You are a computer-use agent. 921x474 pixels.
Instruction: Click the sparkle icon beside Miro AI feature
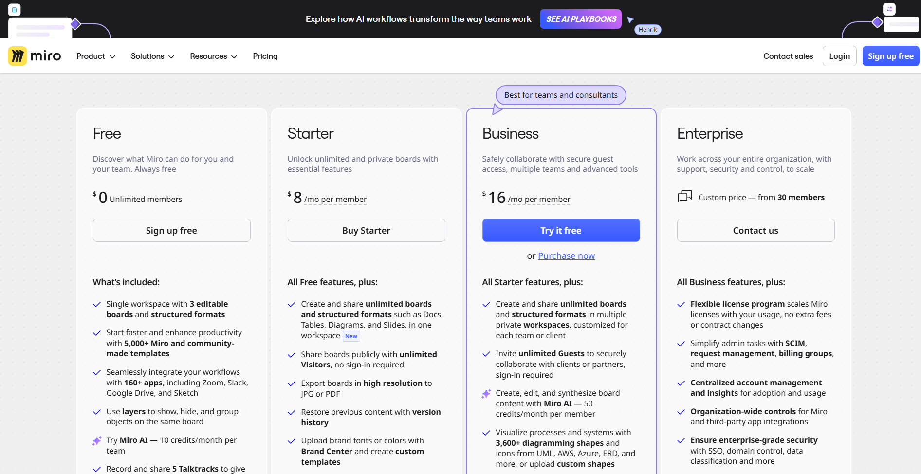pyautogui.click(x=96, y=440)
